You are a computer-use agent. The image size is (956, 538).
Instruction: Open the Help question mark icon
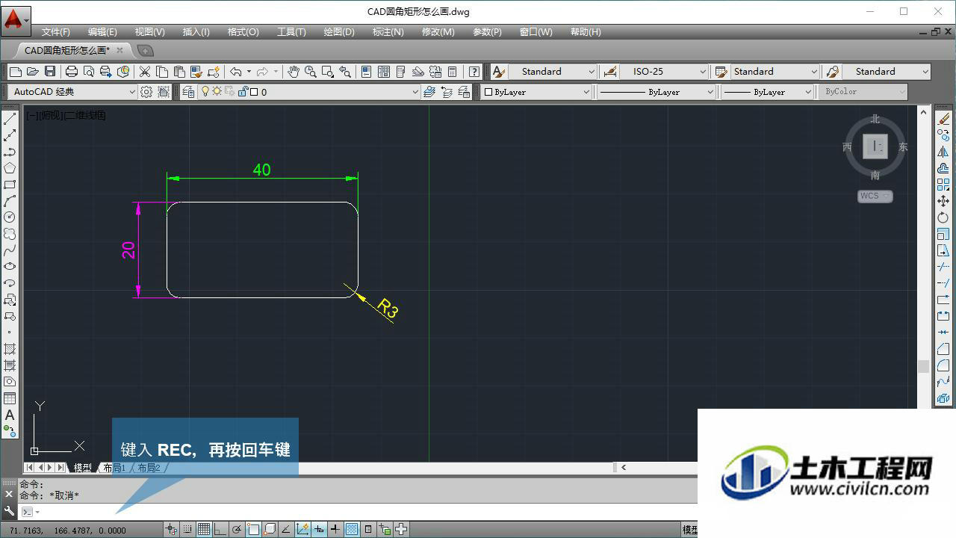[474, 72]
